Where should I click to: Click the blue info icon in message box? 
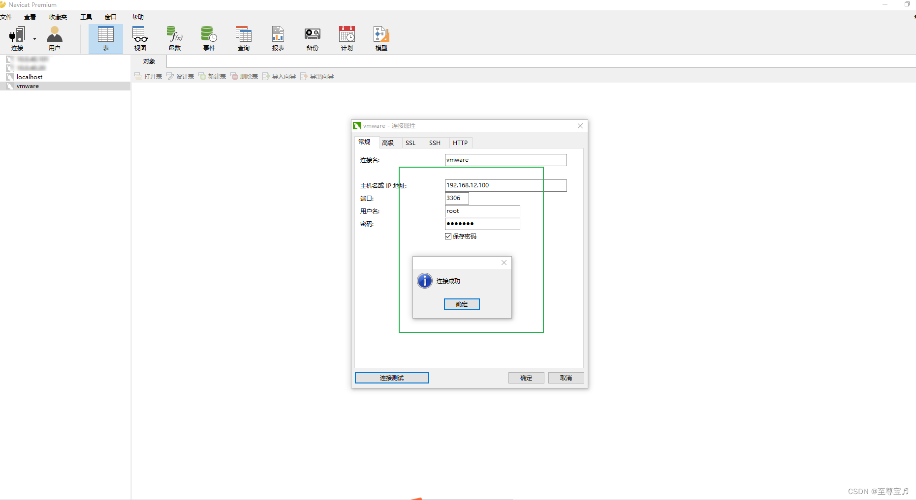click(x=425, y=281)
